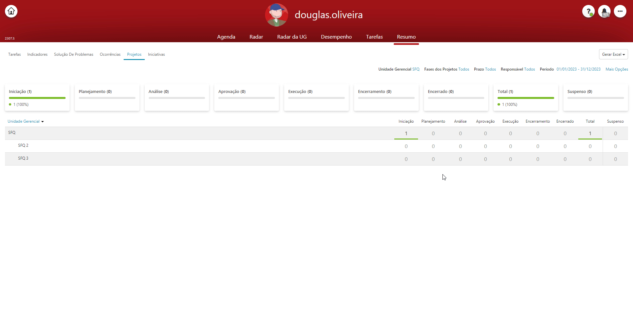
Task: Open the Unidade Gerencial grouping dropdown
Action: pos(26,121)
